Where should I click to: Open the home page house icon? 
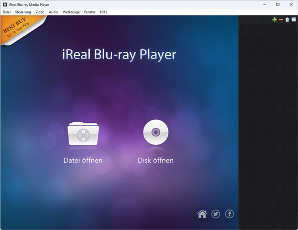click(x=202, y=214)
